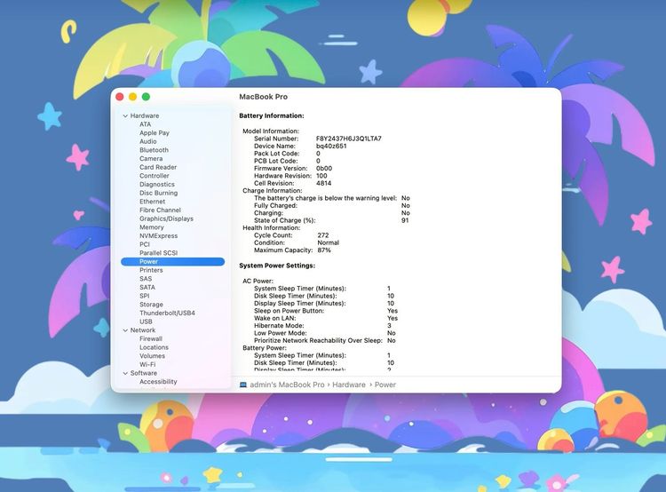The width and height of the screenshot is (666, 492).
Task: Open the Audio hardware entry
Action: [x=147, y=141]
